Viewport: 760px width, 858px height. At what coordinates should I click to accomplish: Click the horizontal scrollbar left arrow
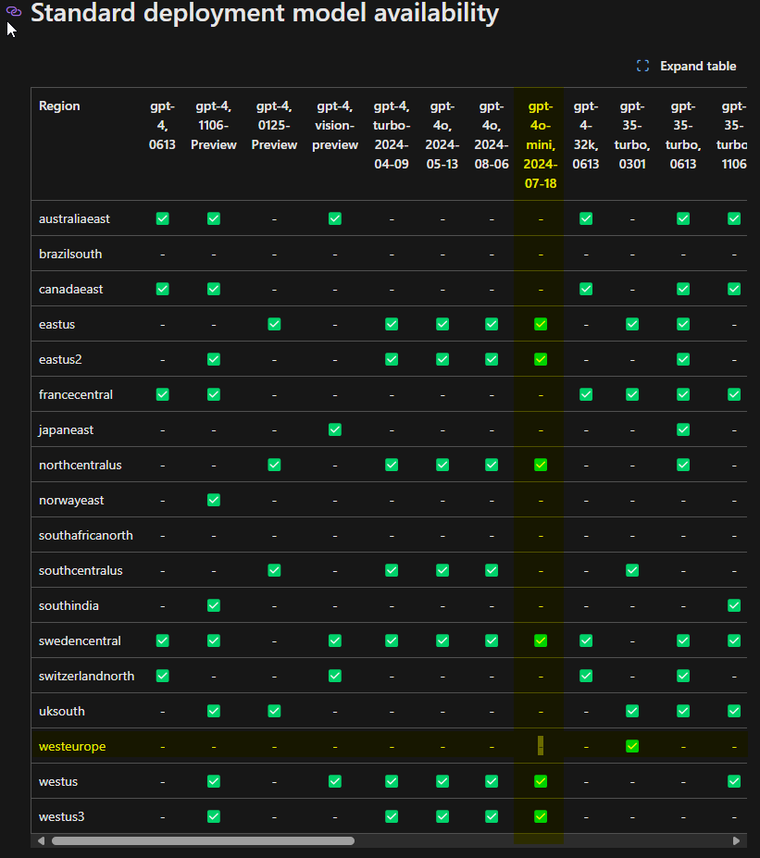coord(41,841)
